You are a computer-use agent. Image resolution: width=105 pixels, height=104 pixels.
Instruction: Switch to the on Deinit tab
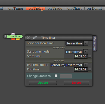(x=94, y=9)
